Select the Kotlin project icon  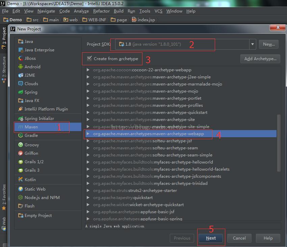21,179
